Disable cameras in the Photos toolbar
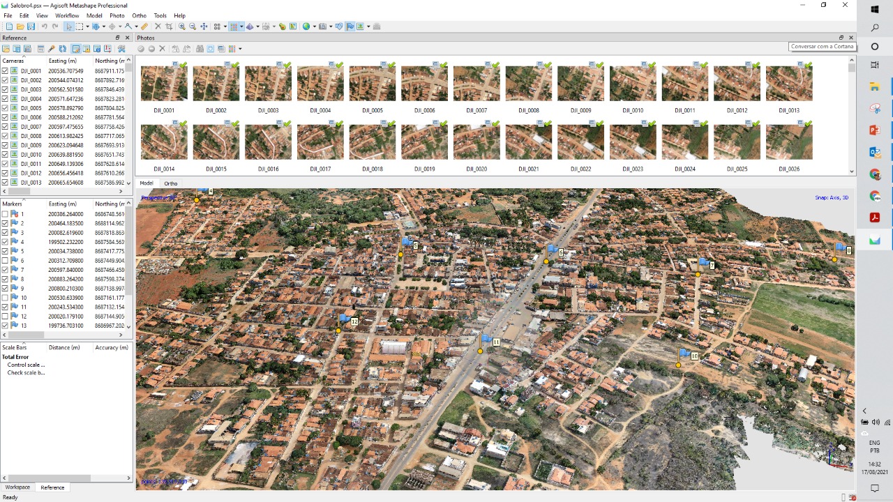Screen dimensions: 893x502 click(151, 49)
